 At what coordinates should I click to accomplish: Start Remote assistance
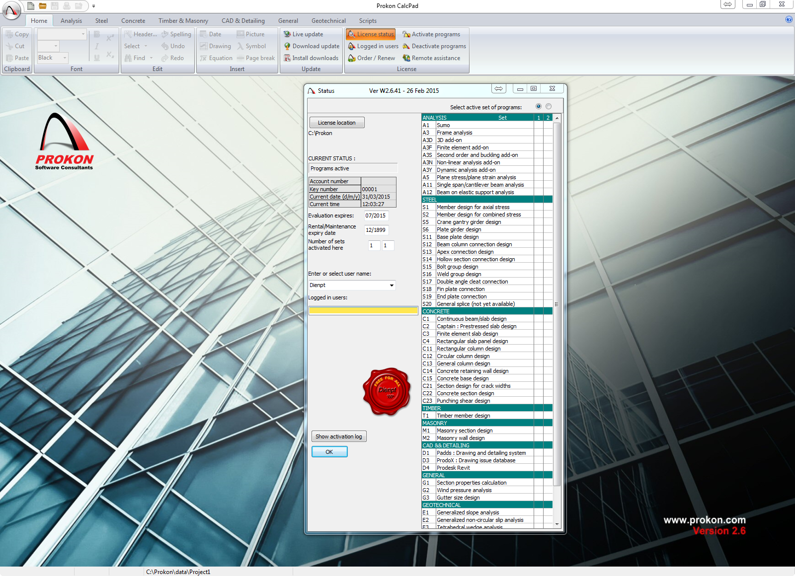tap(431, 58)
